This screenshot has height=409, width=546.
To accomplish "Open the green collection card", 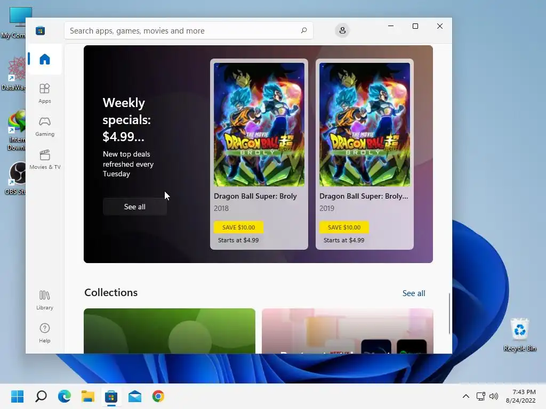I will tap(170, 331).
